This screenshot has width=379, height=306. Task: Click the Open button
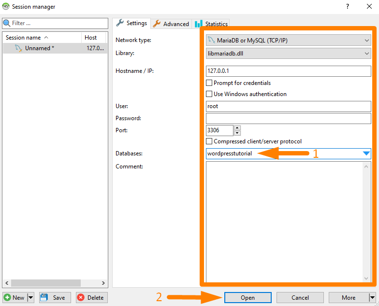pyautogui.click(x=248, y=297)
